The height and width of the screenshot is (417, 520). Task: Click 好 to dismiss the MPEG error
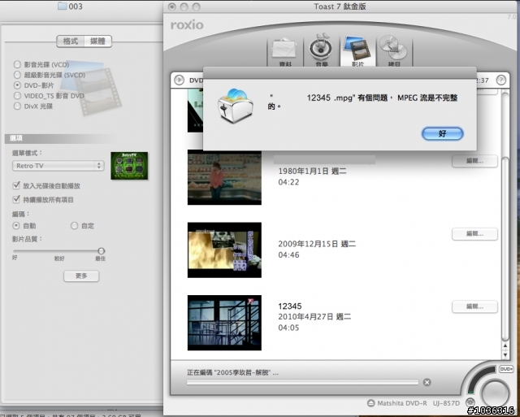click(x=442, y=133)
